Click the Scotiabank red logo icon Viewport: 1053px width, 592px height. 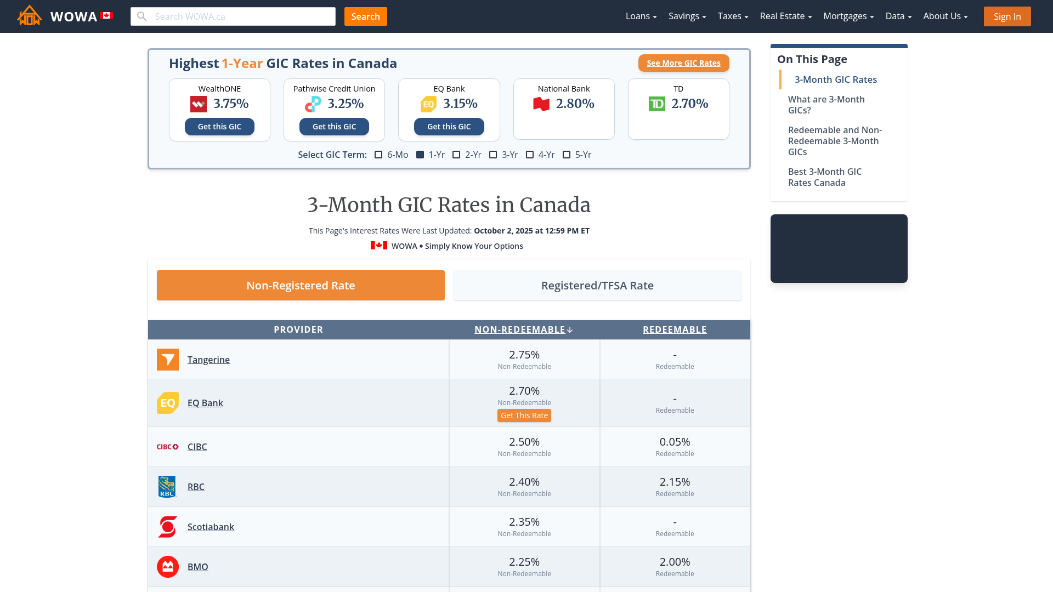(x=168, y=527)
